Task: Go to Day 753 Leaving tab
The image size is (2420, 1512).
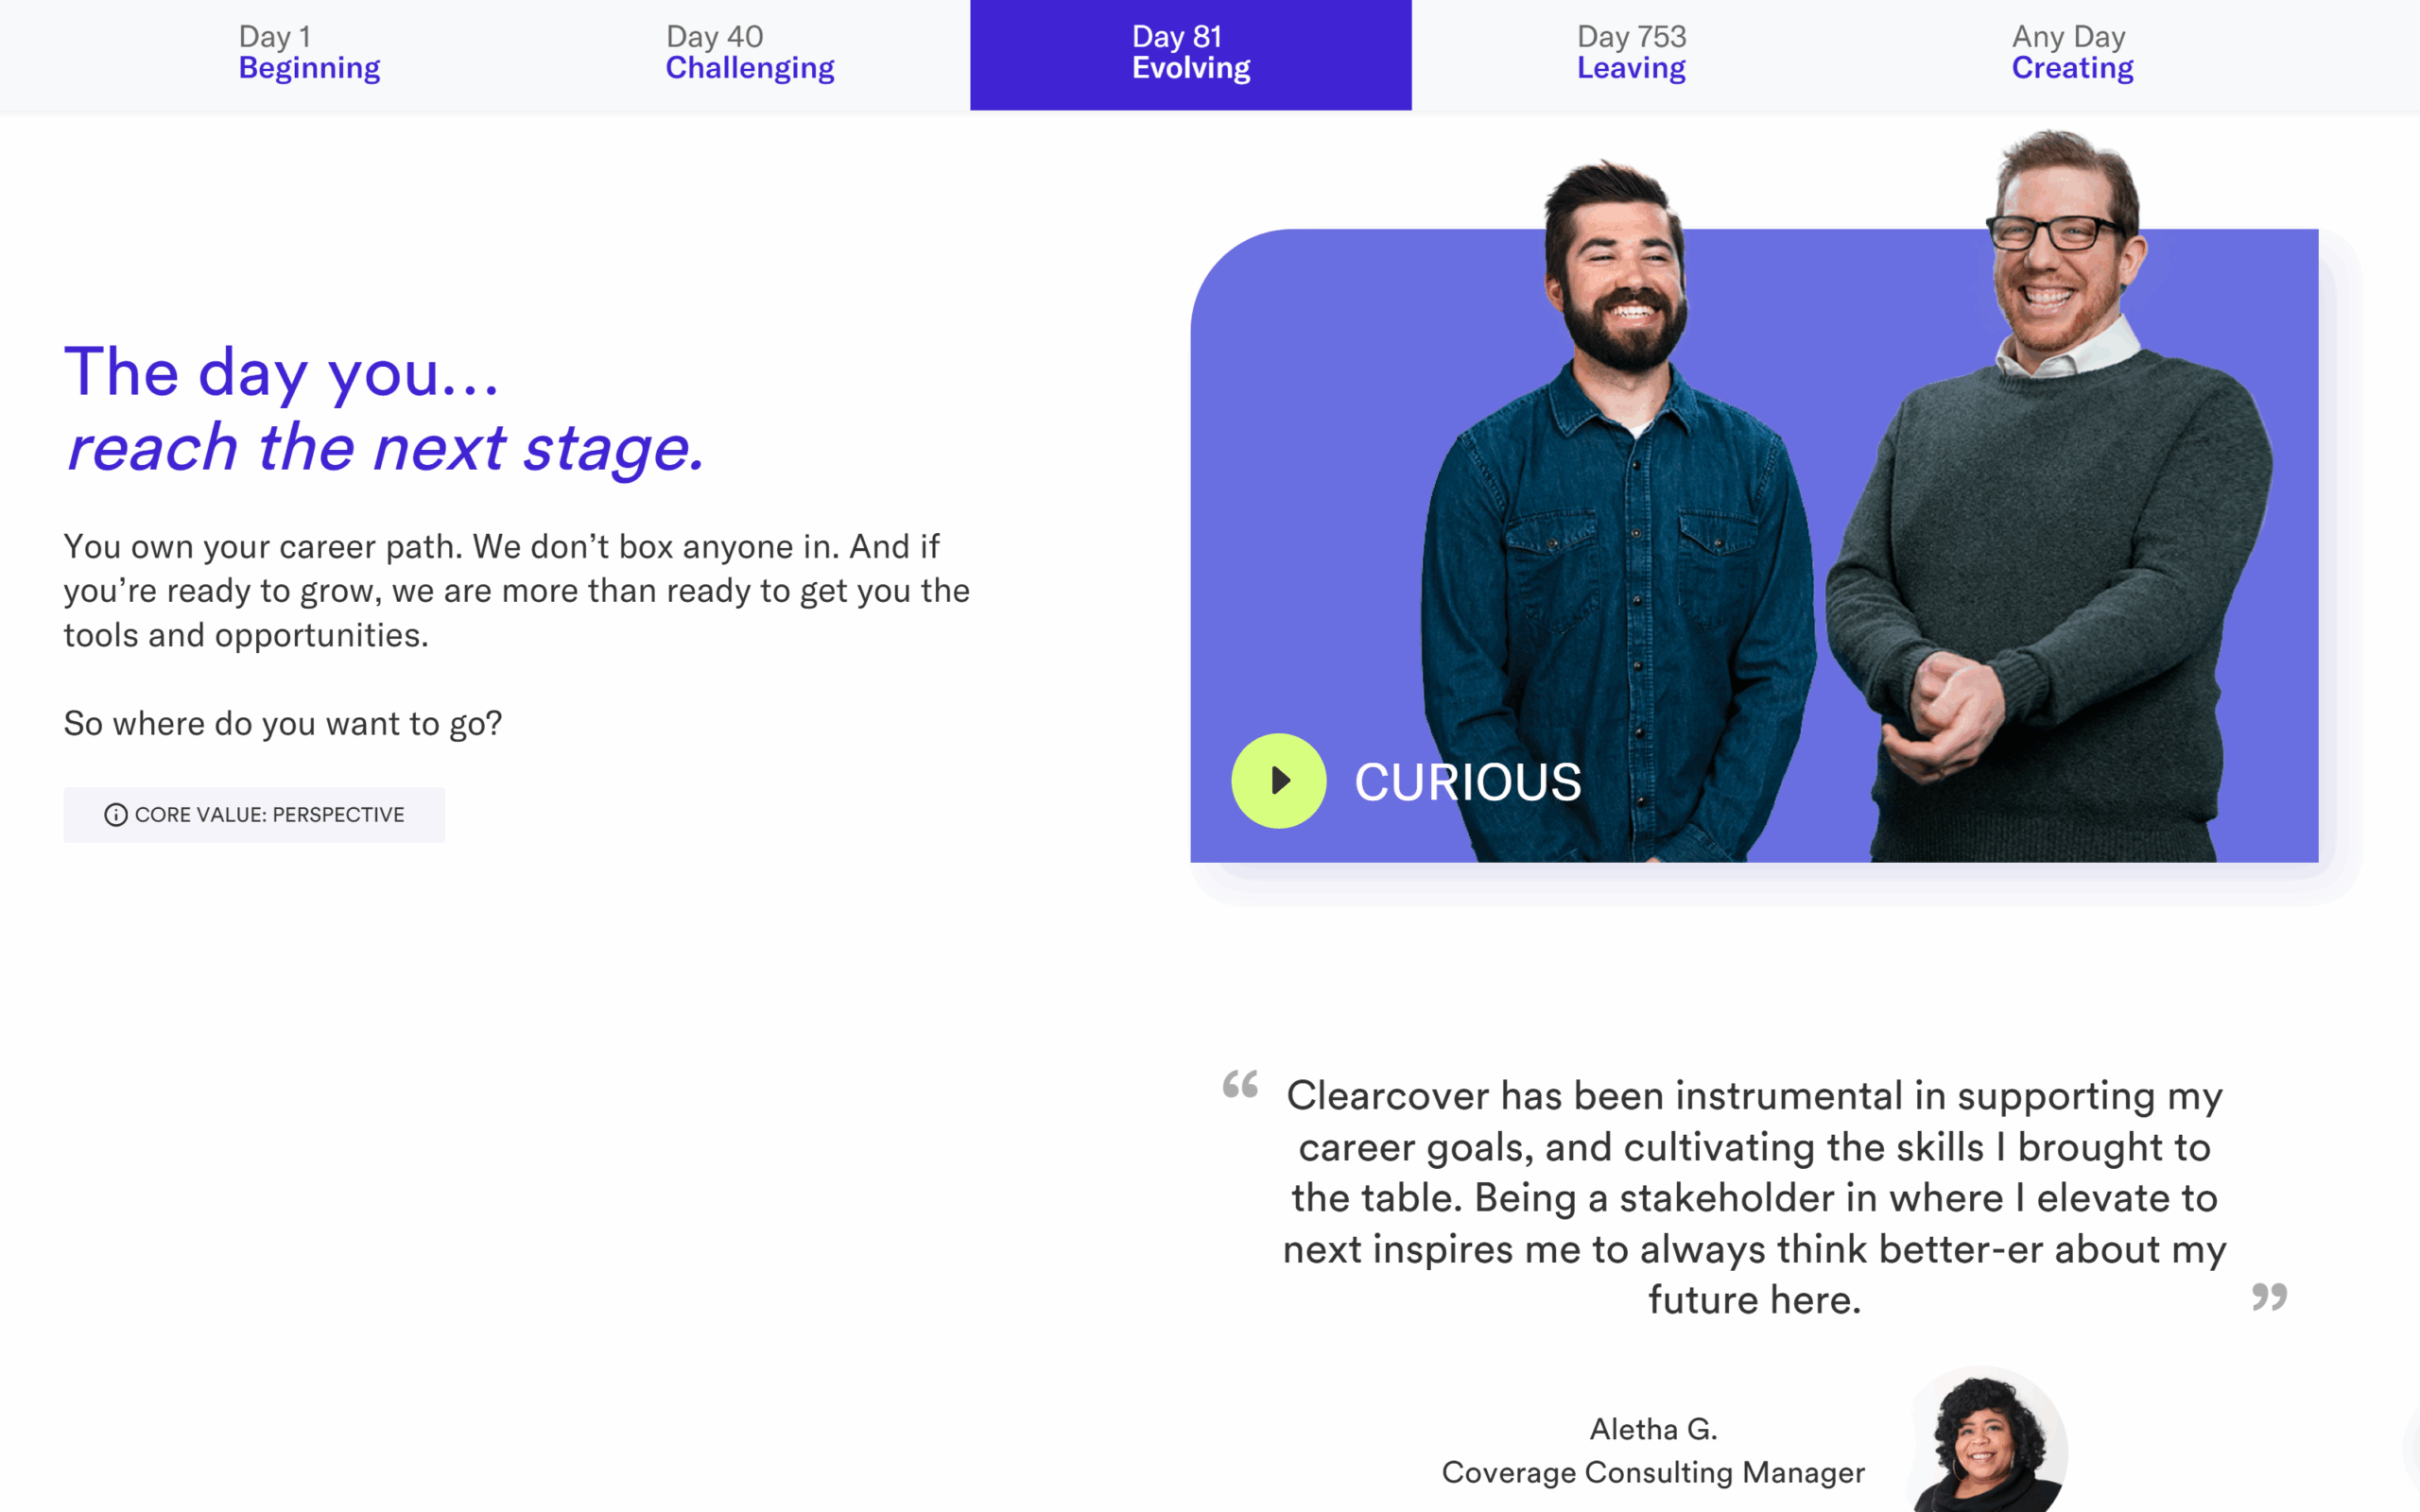Action: click(1632, 53)
